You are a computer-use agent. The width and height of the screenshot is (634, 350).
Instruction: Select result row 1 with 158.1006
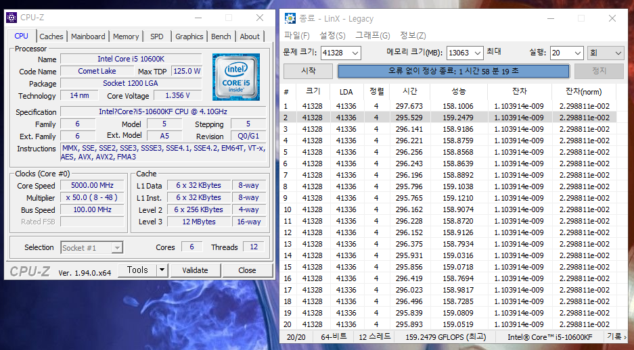pos(449,106)
